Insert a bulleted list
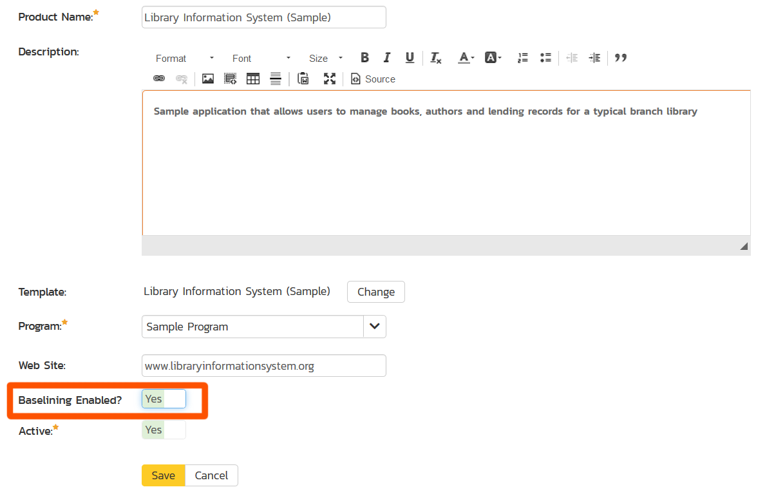The height and width of the screenshot is (496, 776). 545,58
